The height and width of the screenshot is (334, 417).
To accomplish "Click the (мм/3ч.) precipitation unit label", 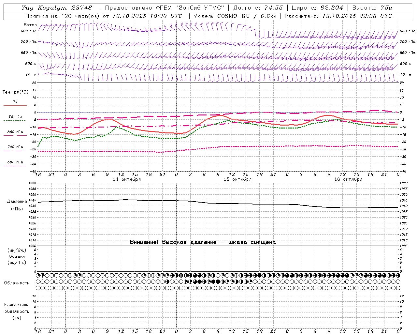I will click(17, 250).
